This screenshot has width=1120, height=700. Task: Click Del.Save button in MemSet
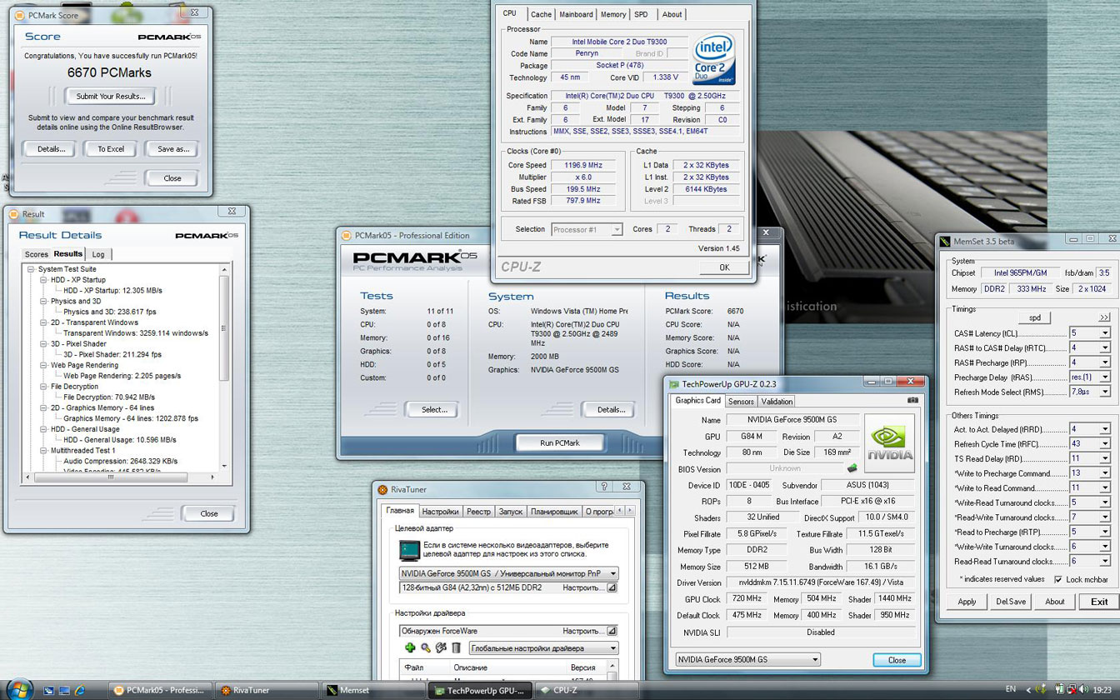pyautogui.click(x=1012, y=602)
